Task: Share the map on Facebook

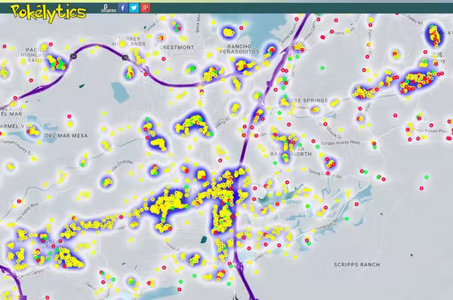Action: coord(123,8)
